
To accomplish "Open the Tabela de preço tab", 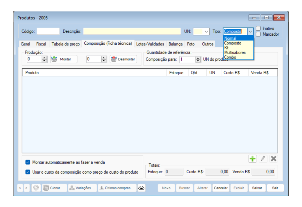I will pos(66,44).
